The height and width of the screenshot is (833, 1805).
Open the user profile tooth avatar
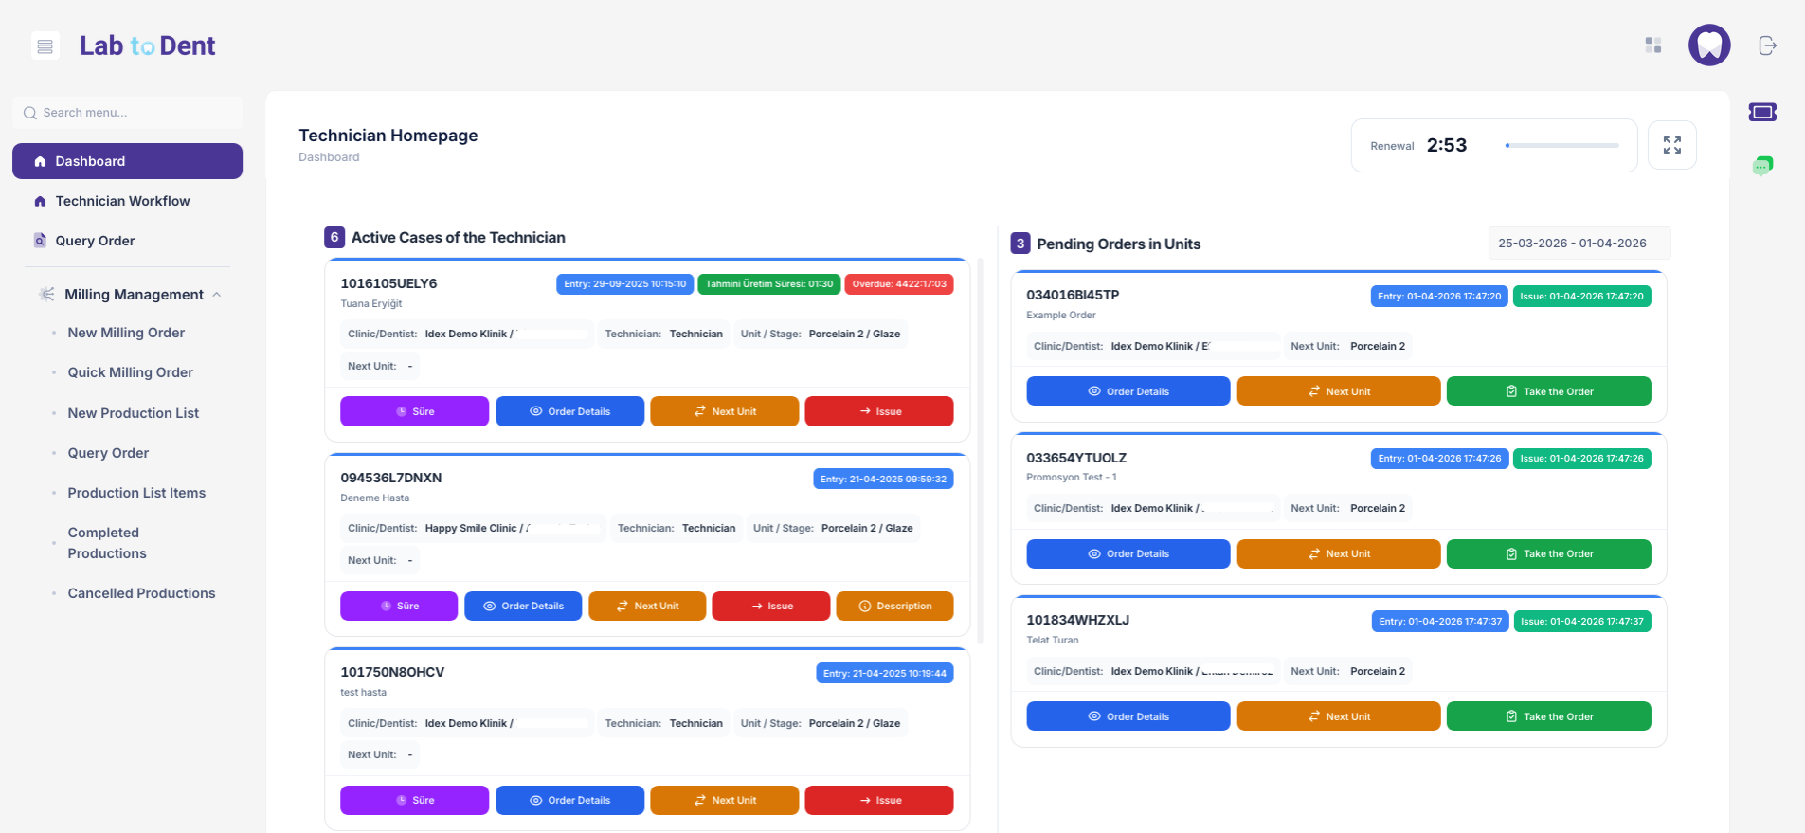[1709, 45]
